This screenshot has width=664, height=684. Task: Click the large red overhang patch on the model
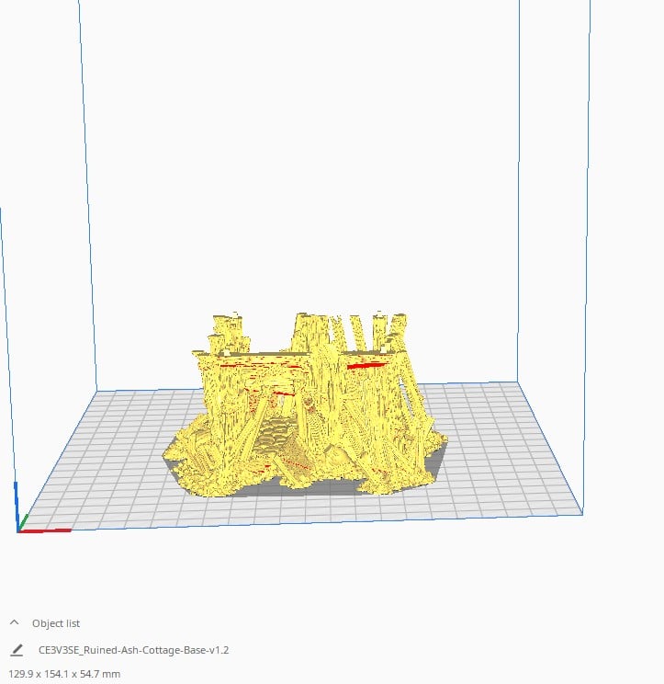coord(365,366)
